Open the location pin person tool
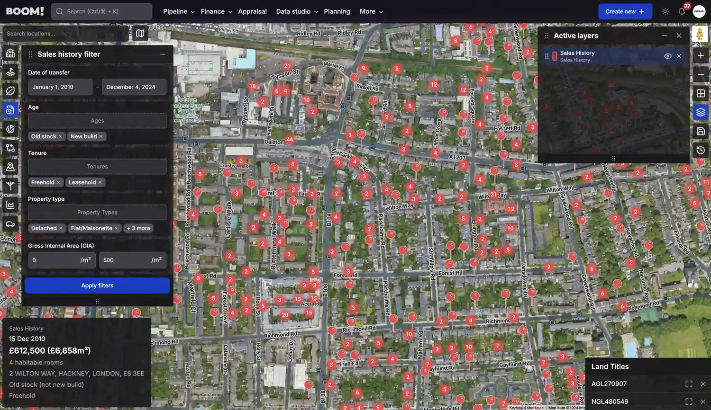Viewport: 711px width, 410px height. point(10,167)
